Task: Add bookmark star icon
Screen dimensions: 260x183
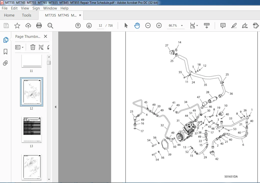Action: 17,26
